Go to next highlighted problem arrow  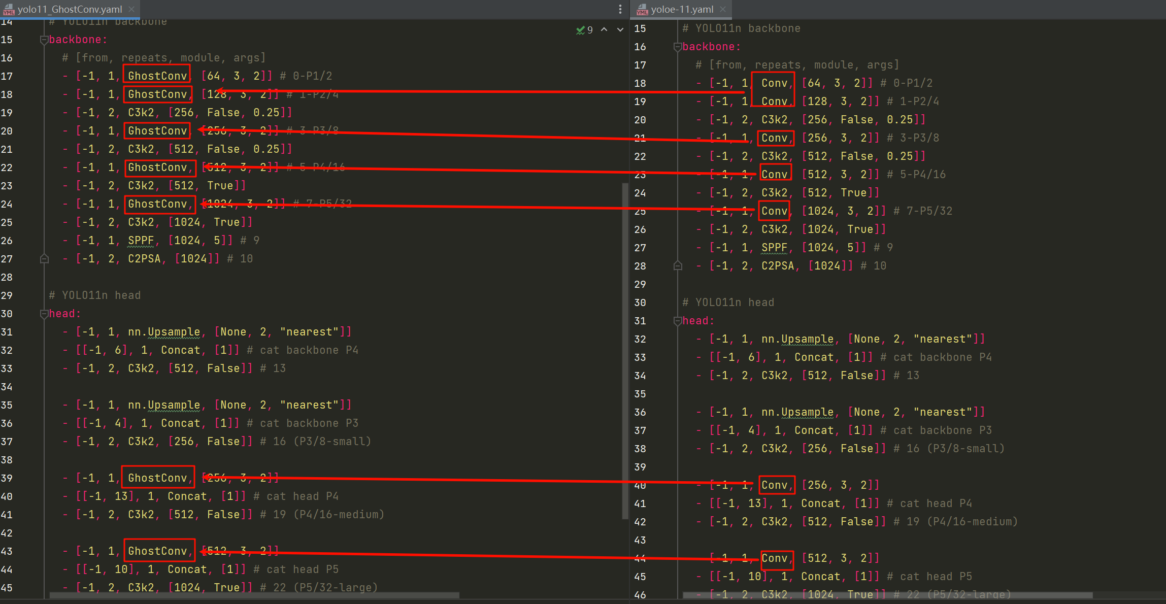[x=620, y=29]
